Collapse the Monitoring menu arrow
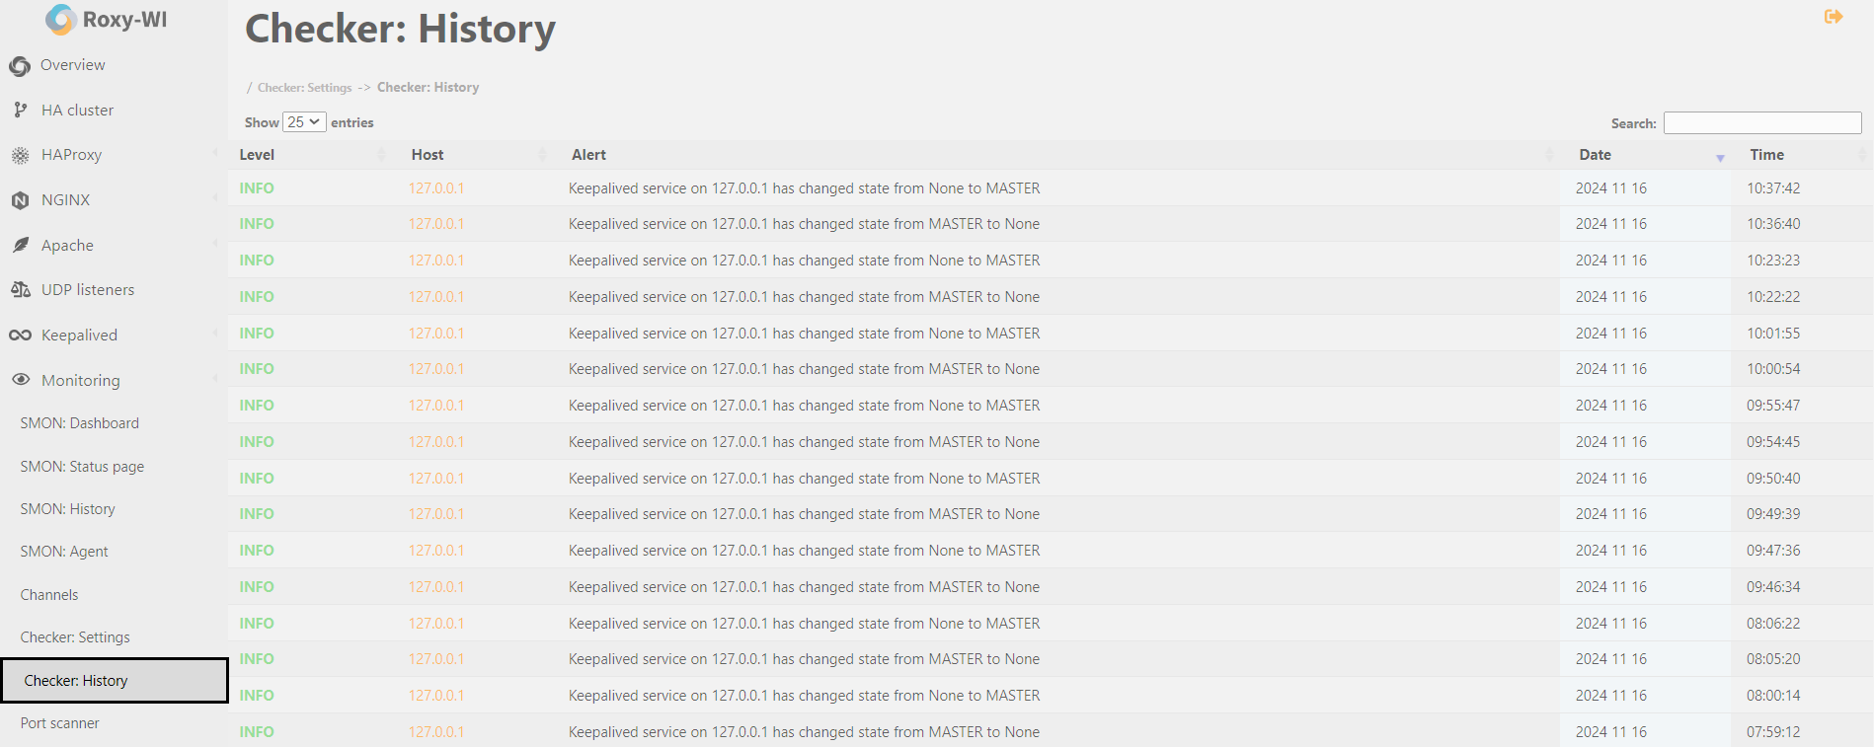1874x747 pixels. [x=214, y=379]
